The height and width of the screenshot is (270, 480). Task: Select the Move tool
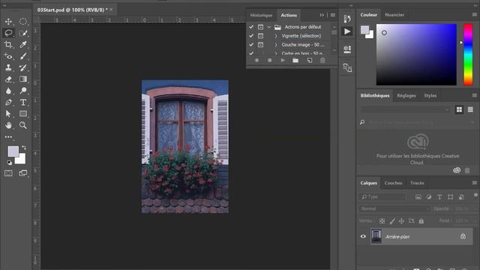click(x=8, y=22)
